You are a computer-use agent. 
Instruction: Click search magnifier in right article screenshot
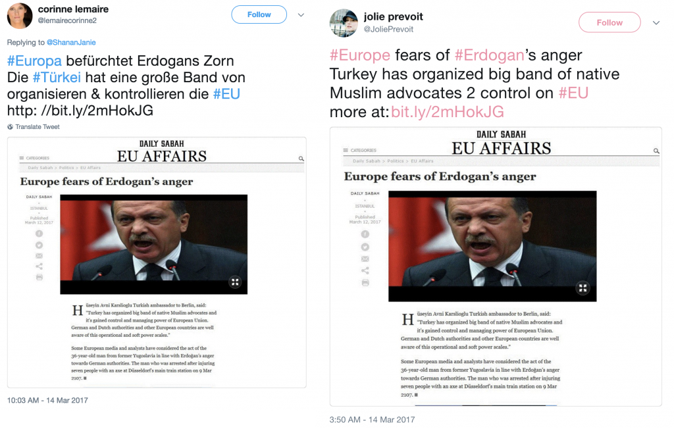click(x=656, y=151)
